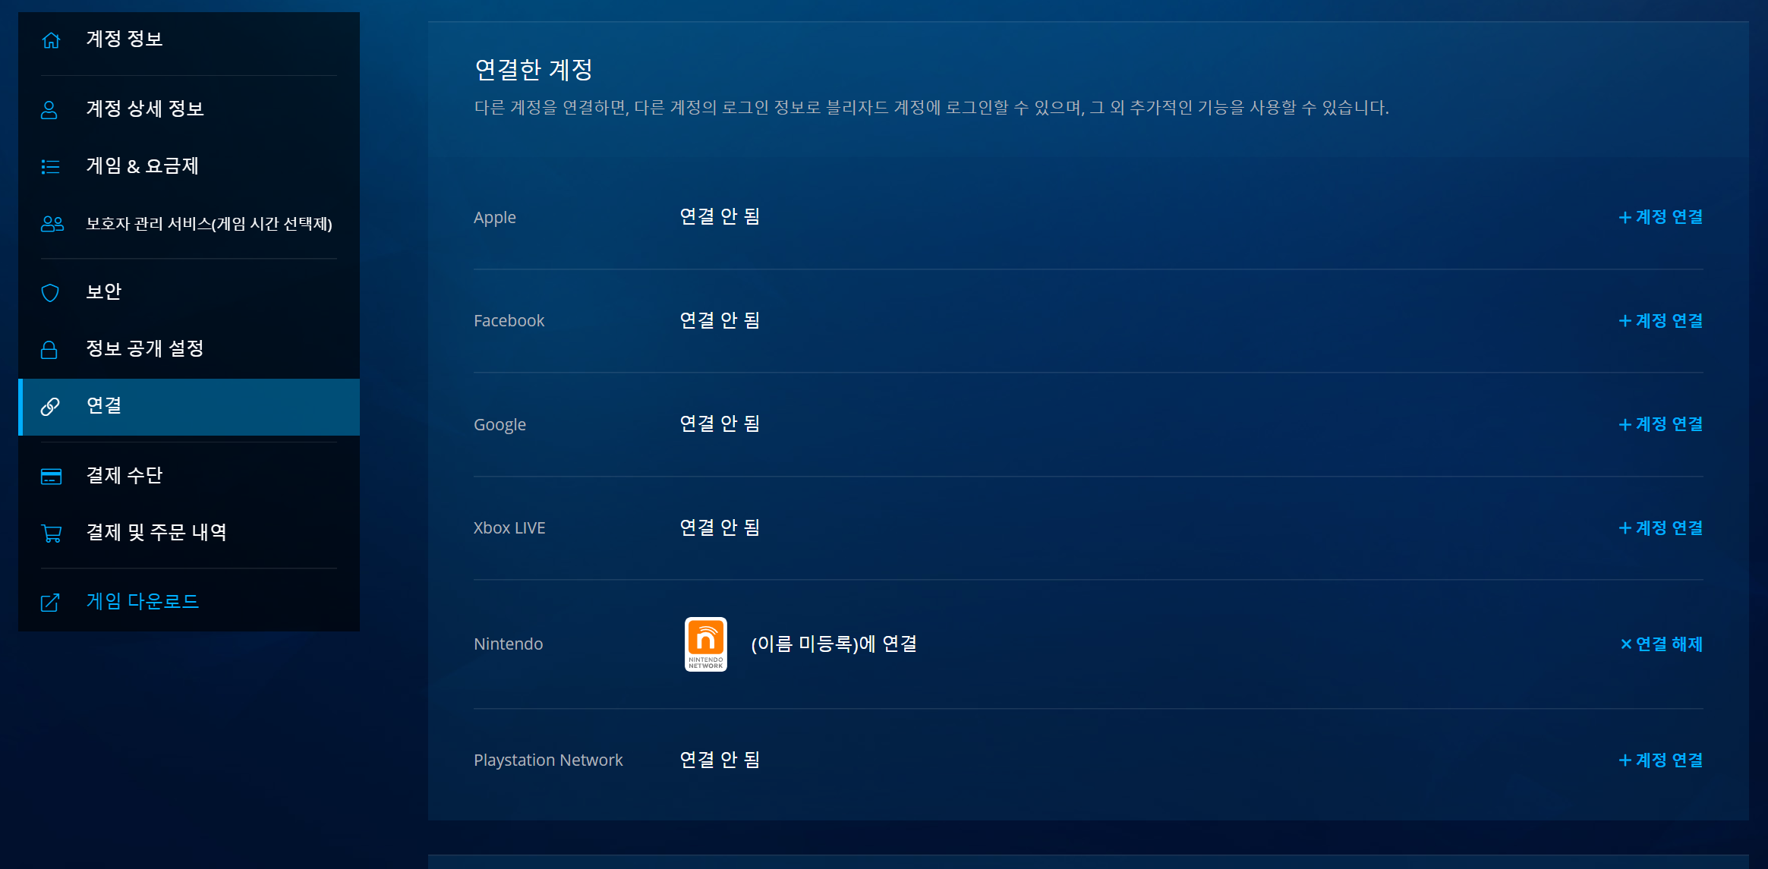Image resolution: width=1768 pixels, height=869 pixels.
Task: Open the 게임 다운로드 link
Action: pyautogui.click(x=142, y=602)
